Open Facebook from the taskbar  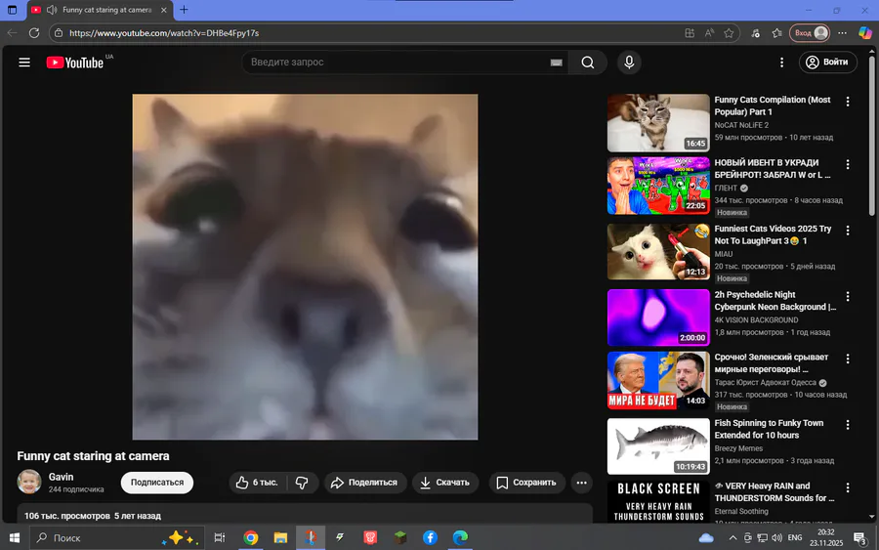coord(430,537)
